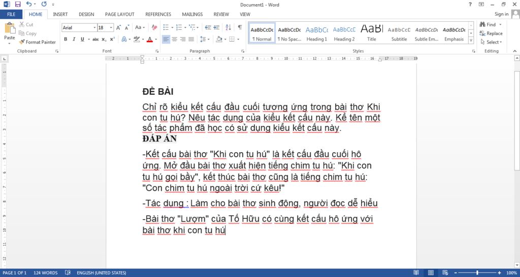The width and height of the screenshot is (520, 277).
Task: Click the Redo/Repeat icon
Action: coord(44,5)
